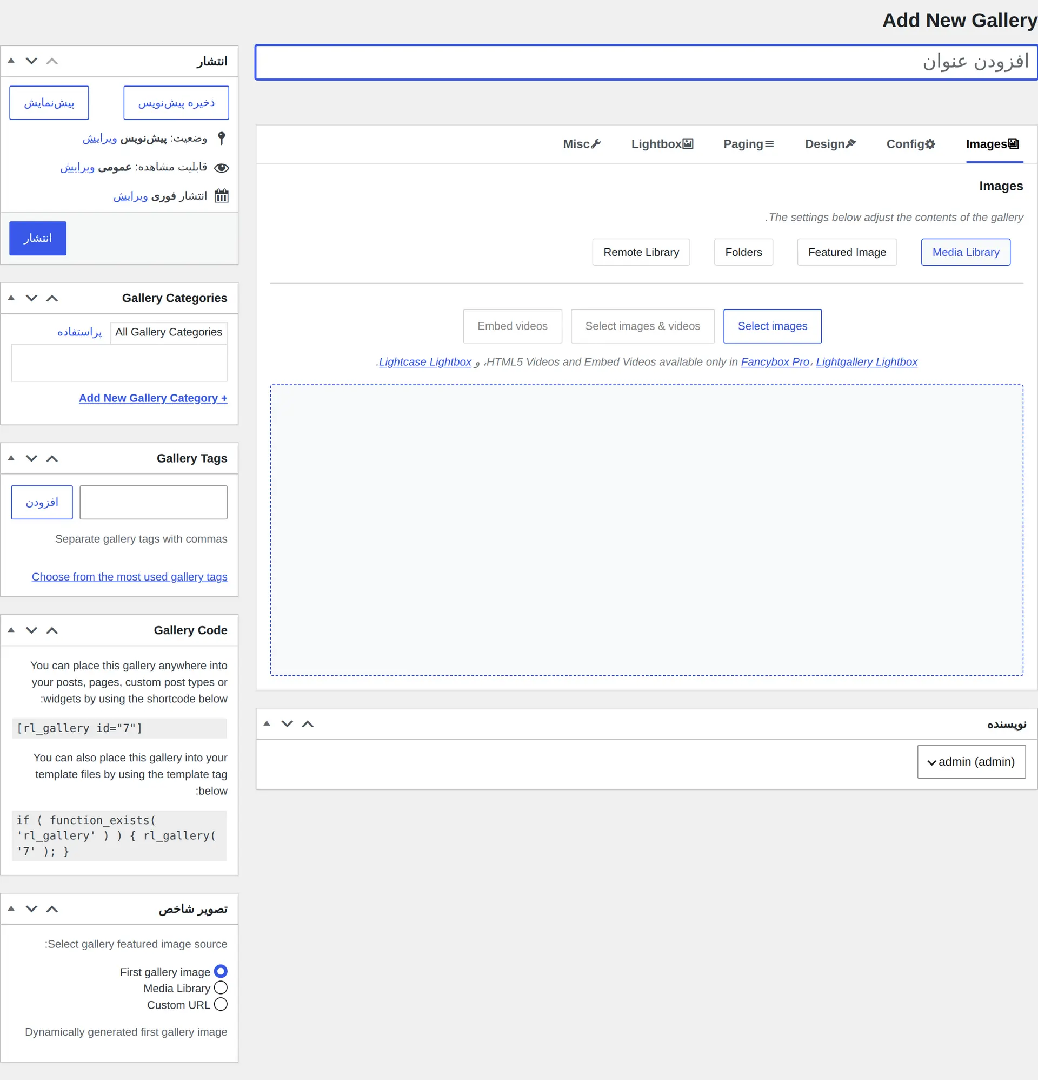Viewport: 1038px width, 1080px height.
Task: Click the Remote Library source button
Action: pyautogui.click(x=641, y=252)
